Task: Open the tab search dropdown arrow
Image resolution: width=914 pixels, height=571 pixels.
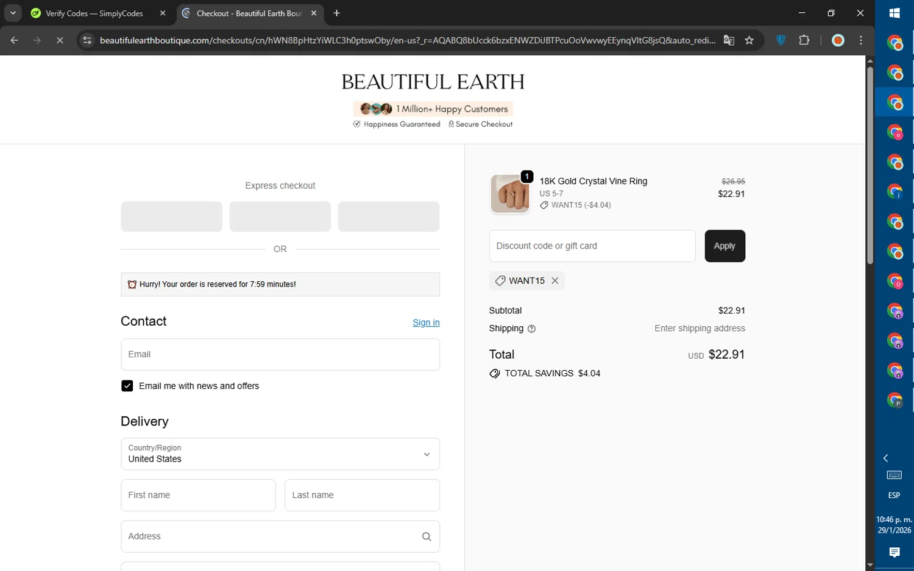Action: [x=13, y=13]
